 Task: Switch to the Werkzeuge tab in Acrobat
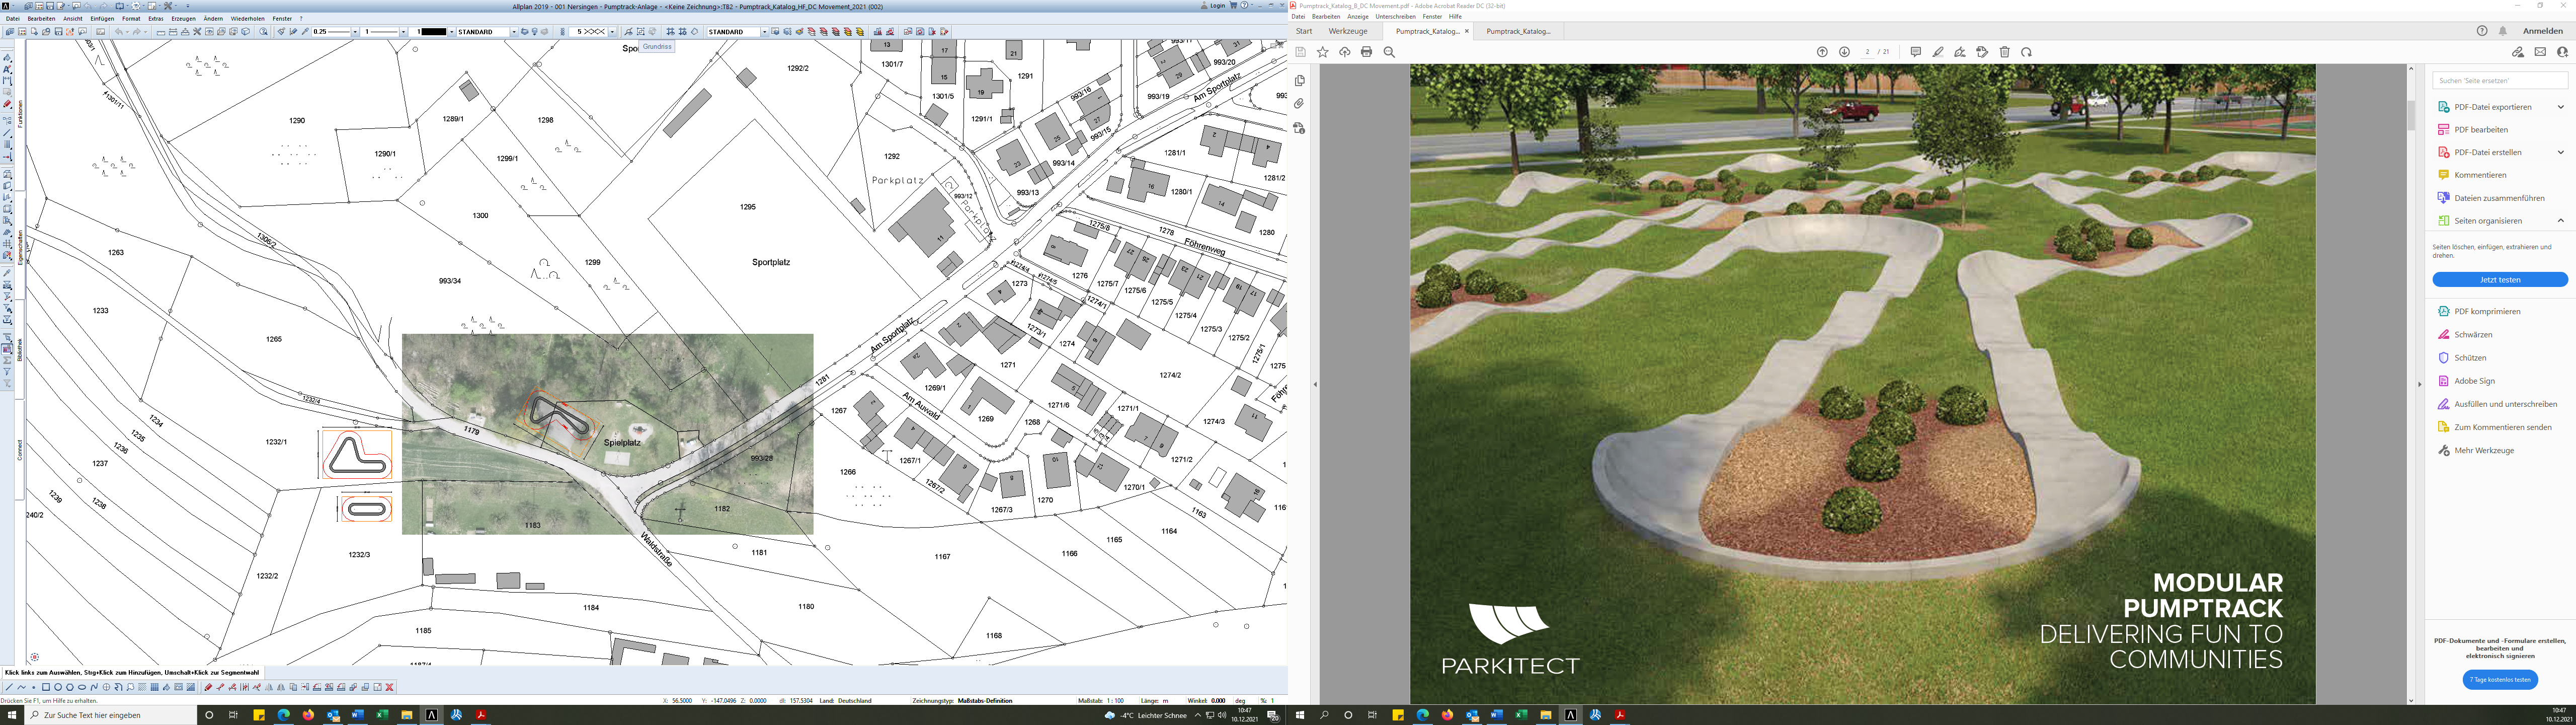(1348, 31)
